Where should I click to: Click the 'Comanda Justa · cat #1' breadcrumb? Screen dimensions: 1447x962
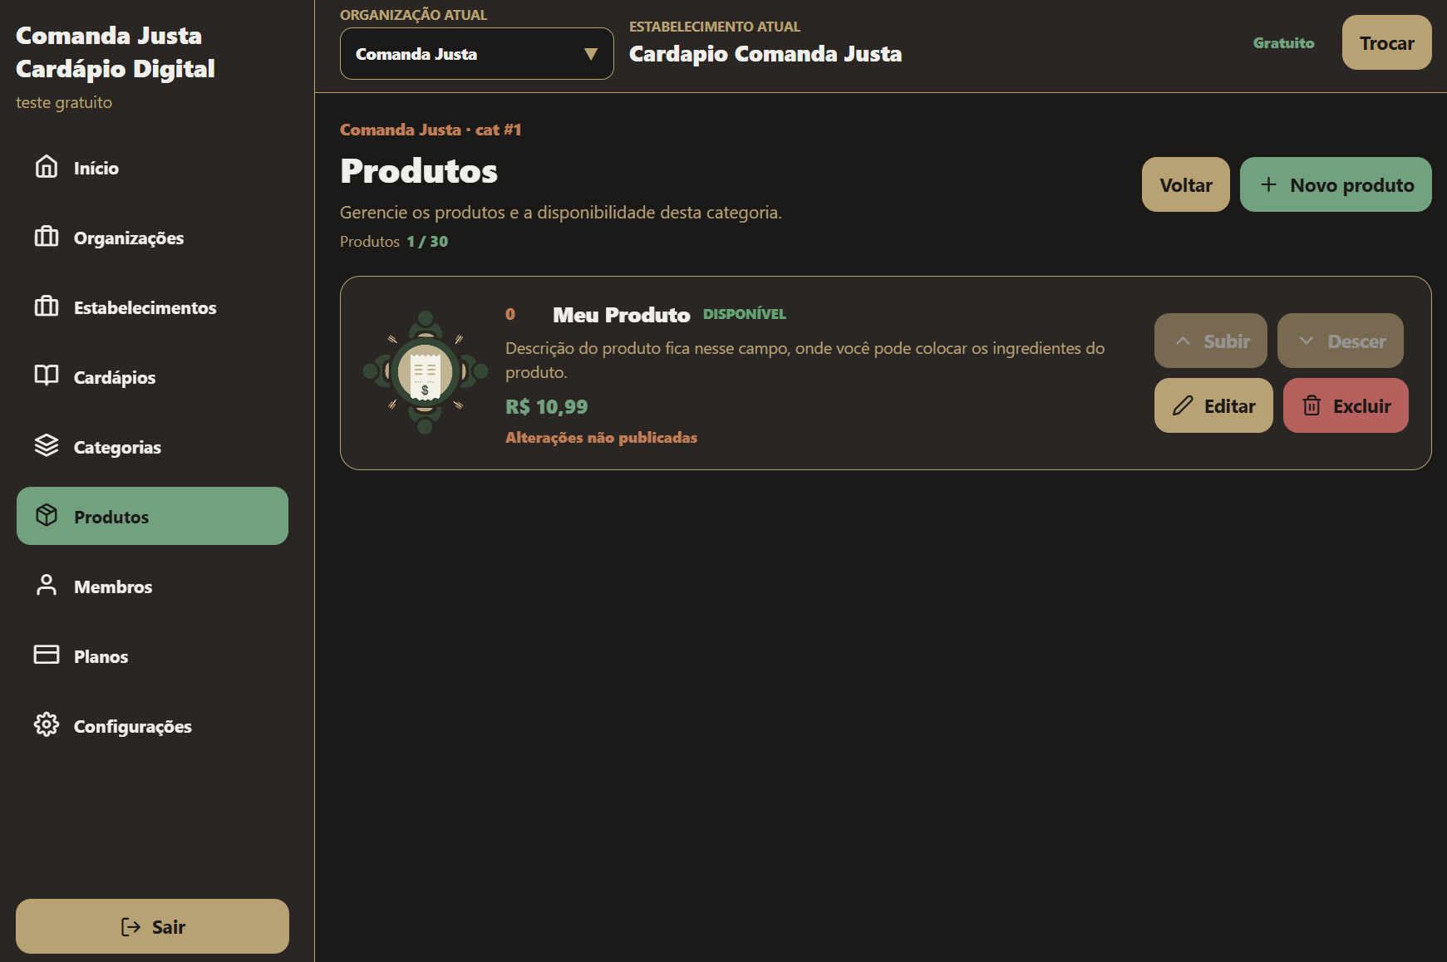point(431,130)
